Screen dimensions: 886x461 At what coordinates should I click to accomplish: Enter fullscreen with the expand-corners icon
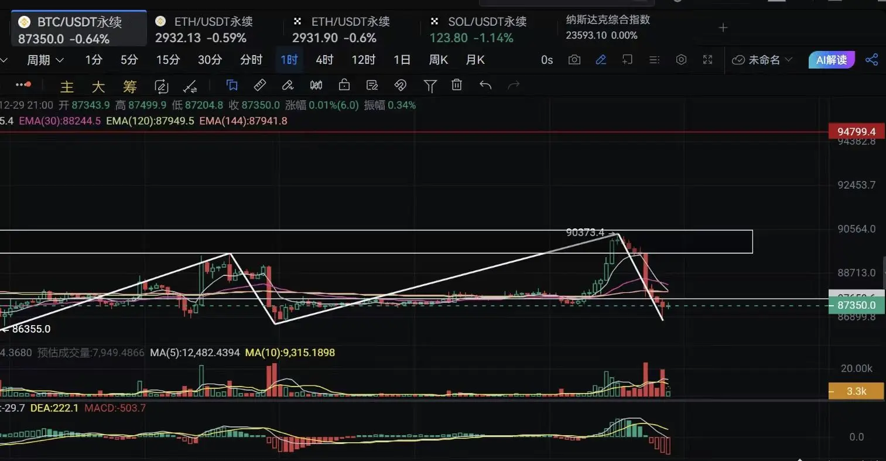click(x=707, y=60)
